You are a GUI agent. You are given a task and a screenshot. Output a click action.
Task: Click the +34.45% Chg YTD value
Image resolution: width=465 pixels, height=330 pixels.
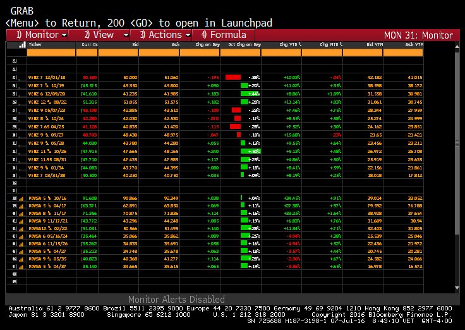pos(291,199)
